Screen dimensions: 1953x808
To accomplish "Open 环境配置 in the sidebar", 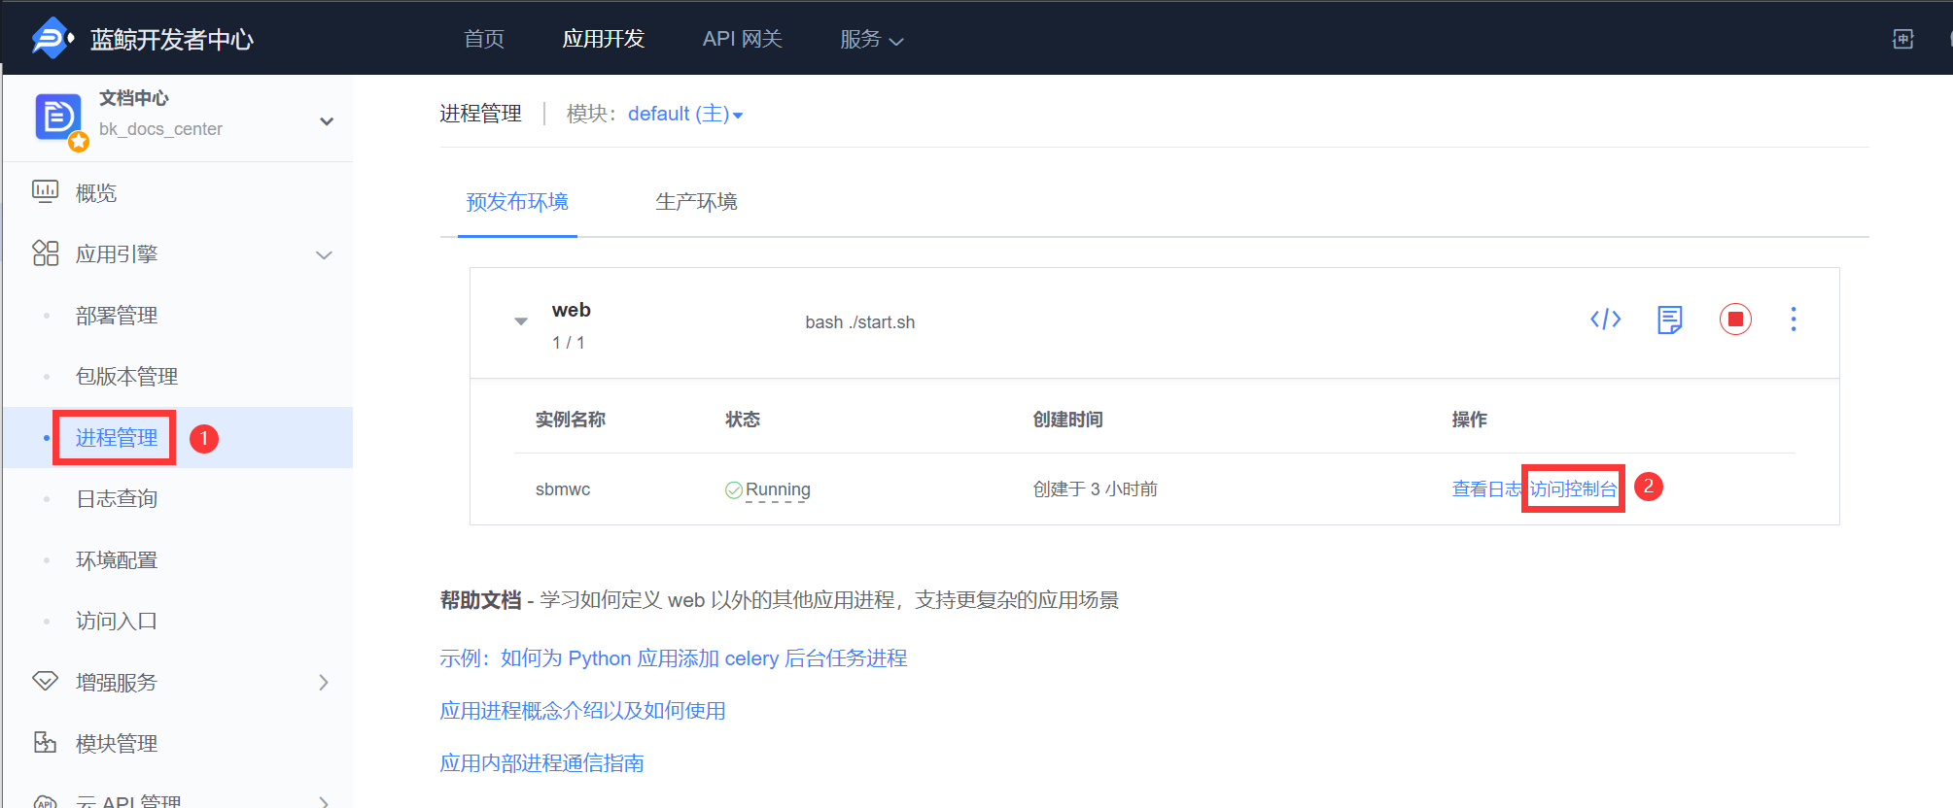I will click(117, 560).
